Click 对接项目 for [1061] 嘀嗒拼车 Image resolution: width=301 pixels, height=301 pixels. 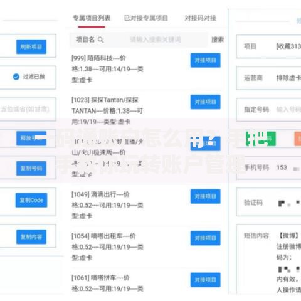click(205, 280)
